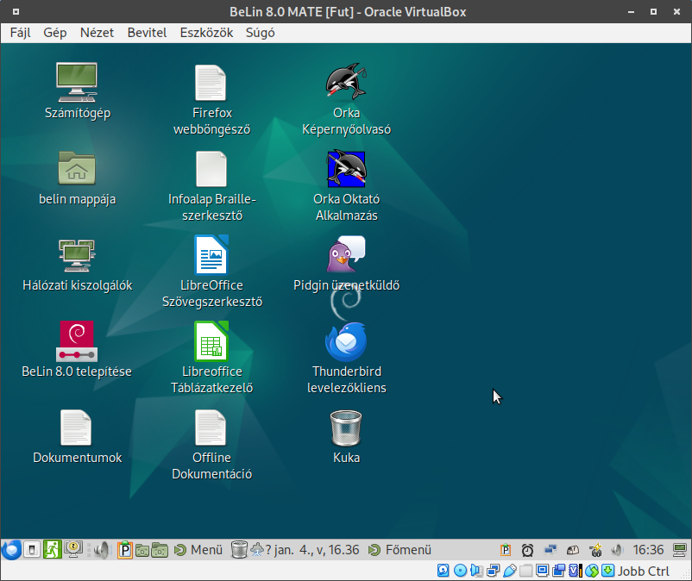Select the Pidgin üzenetküldő icon
The width and height of the screenshot is (692, 581).
click(x=347, y=264)
